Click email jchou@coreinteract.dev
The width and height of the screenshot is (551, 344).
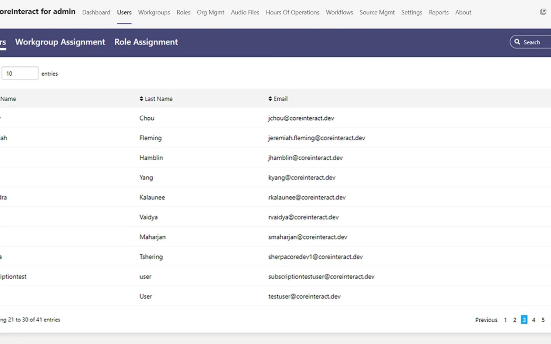(x=301, y=118)
